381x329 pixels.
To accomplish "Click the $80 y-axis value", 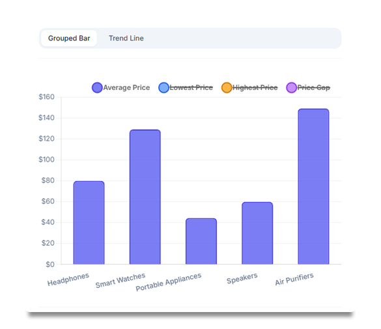I will coord(48,180).
